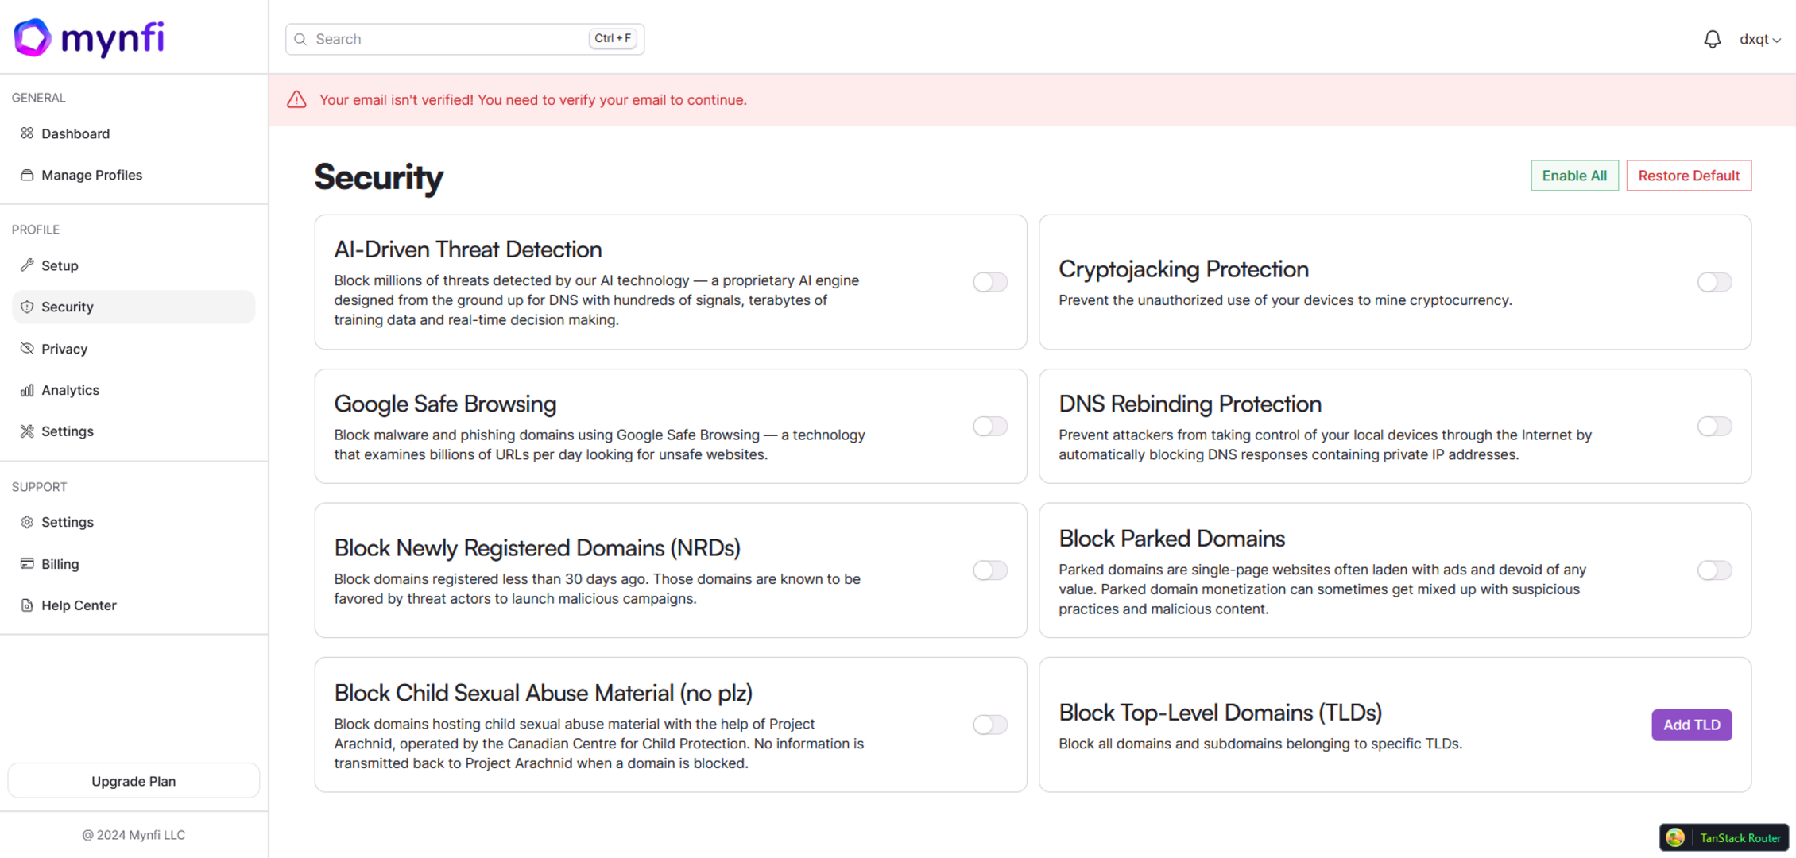Go to Setup in profile menu
This screenshot has width=1796, height=858.
coord(60,265)
